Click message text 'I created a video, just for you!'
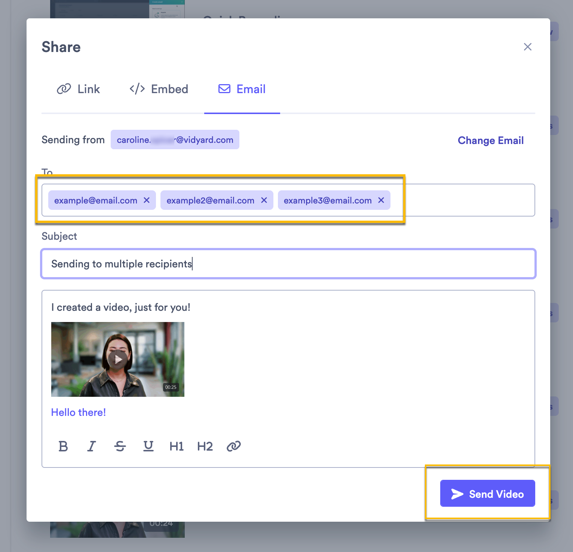This screenshot has height=552, width=573. 121,307
